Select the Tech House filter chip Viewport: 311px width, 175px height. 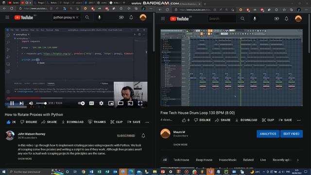[x=181, y=160]
